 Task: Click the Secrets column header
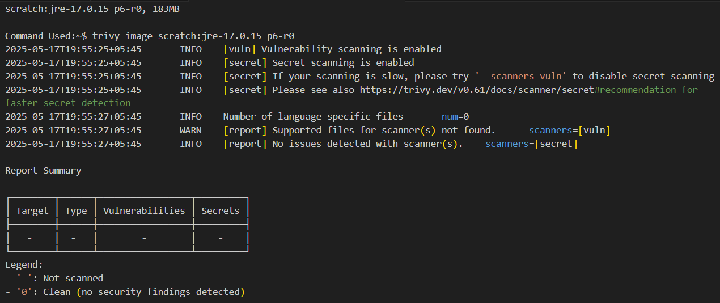click(x=221, y=211)
